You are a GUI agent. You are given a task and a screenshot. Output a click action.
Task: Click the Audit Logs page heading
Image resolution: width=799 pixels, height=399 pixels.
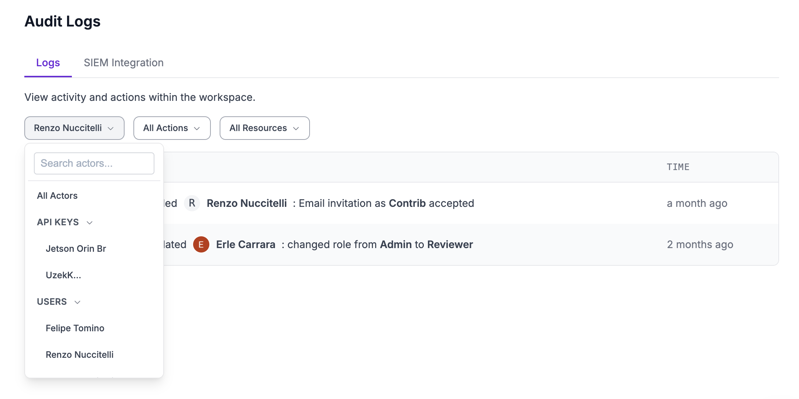62,21
